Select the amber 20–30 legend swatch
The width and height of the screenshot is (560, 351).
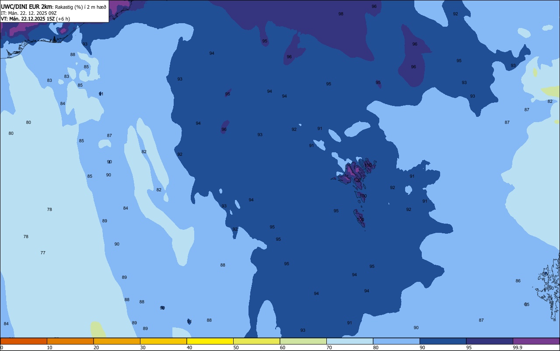(x=117, y=341)
